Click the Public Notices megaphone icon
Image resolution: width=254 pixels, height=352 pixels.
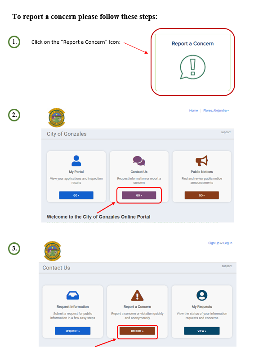(202, 161)
